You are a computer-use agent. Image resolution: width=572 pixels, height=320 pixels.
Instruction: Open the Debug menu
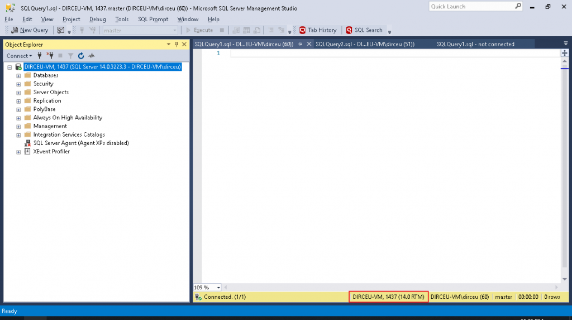pyautogui.click(x=97, y=20)
